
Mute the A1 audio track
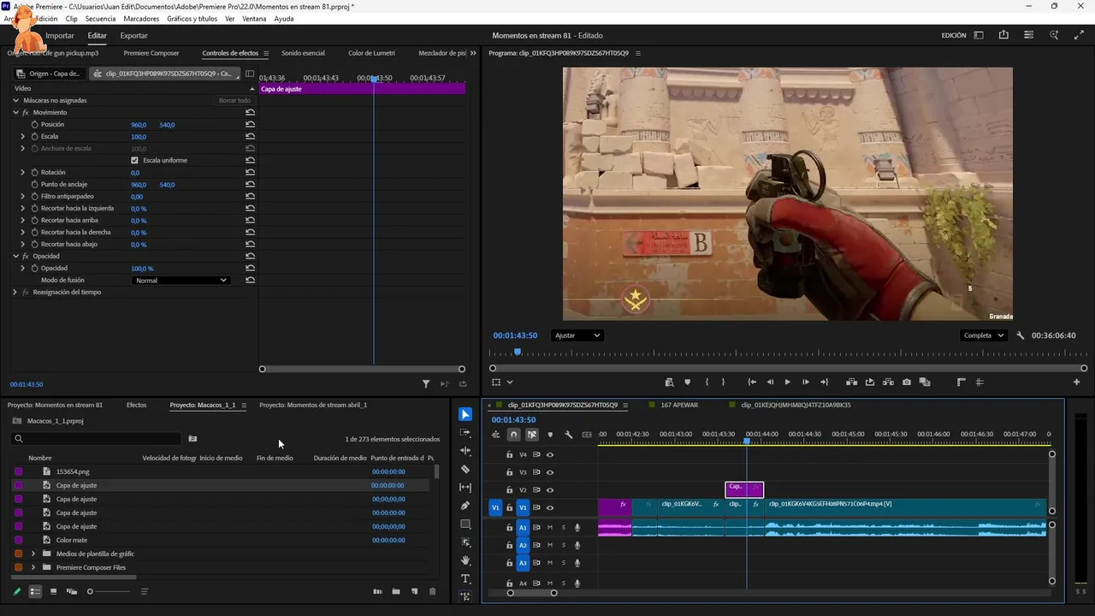coord(550,528)
